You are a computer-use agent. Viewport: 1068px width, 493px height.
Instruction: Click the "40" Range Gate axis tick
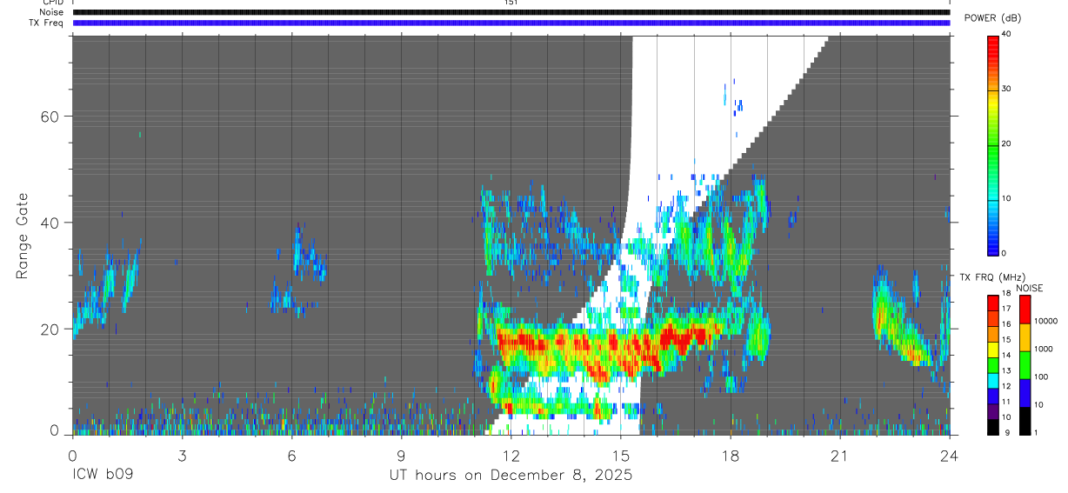(51, 223)
